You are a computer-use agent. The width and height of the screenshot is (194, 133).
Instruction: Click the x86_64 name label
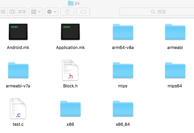tap(123, 124)
